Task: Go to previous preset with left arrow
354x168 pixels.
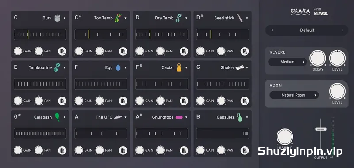Action: click(272, 30)
